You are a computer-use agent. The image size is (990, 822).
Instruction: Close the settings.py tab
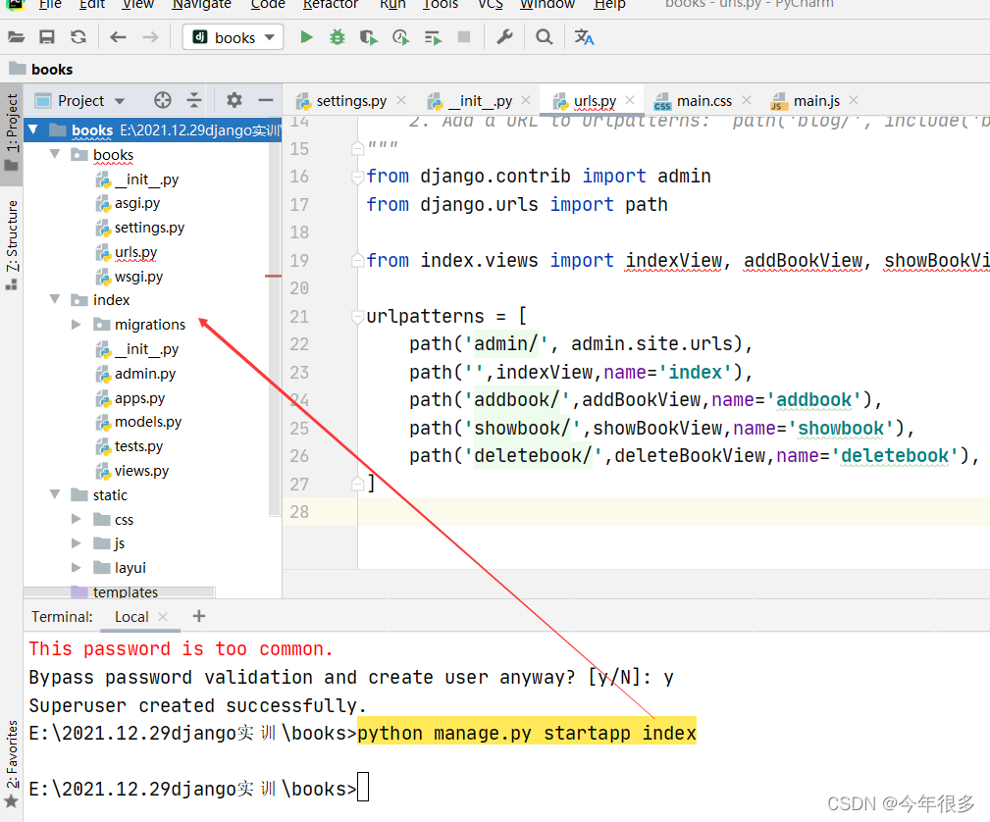tap(401, 100)
